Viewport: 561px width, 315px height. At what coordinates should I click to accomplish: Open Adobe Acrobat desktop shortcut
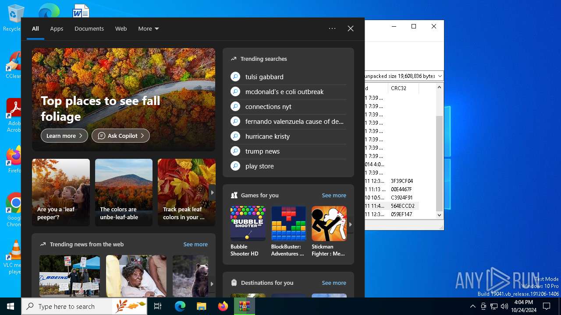14,115
